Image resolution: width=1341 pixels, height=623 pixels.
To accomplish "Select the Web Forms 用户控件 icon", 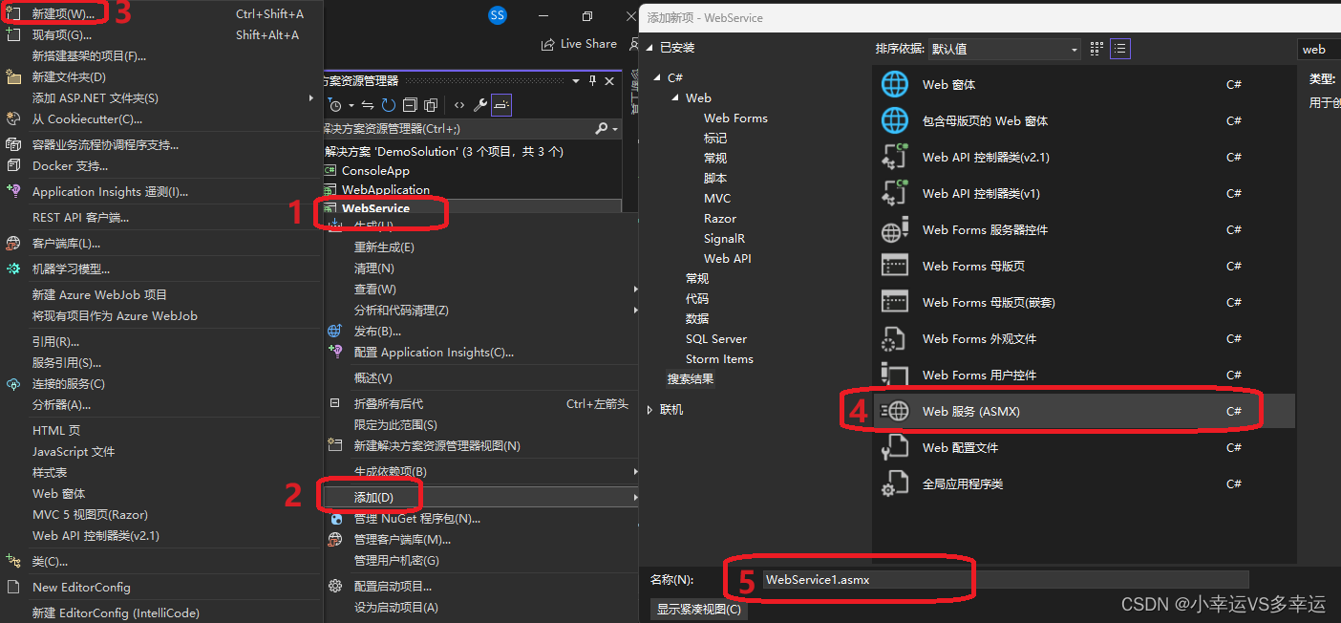I will (x=895, y=375).
